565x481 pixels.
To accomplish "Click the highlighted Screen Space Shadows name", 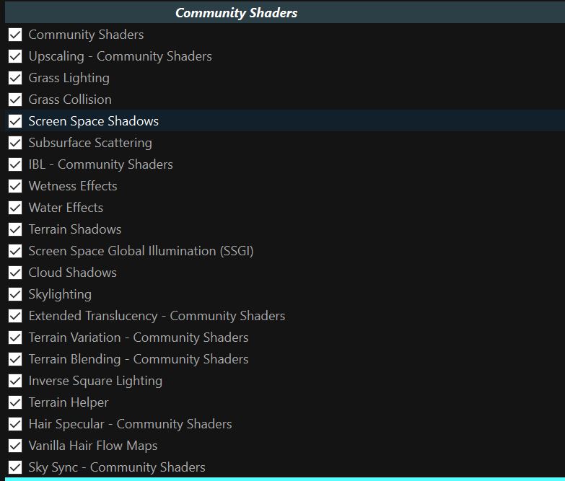I will pyautogui.click(x=94, y=121).
